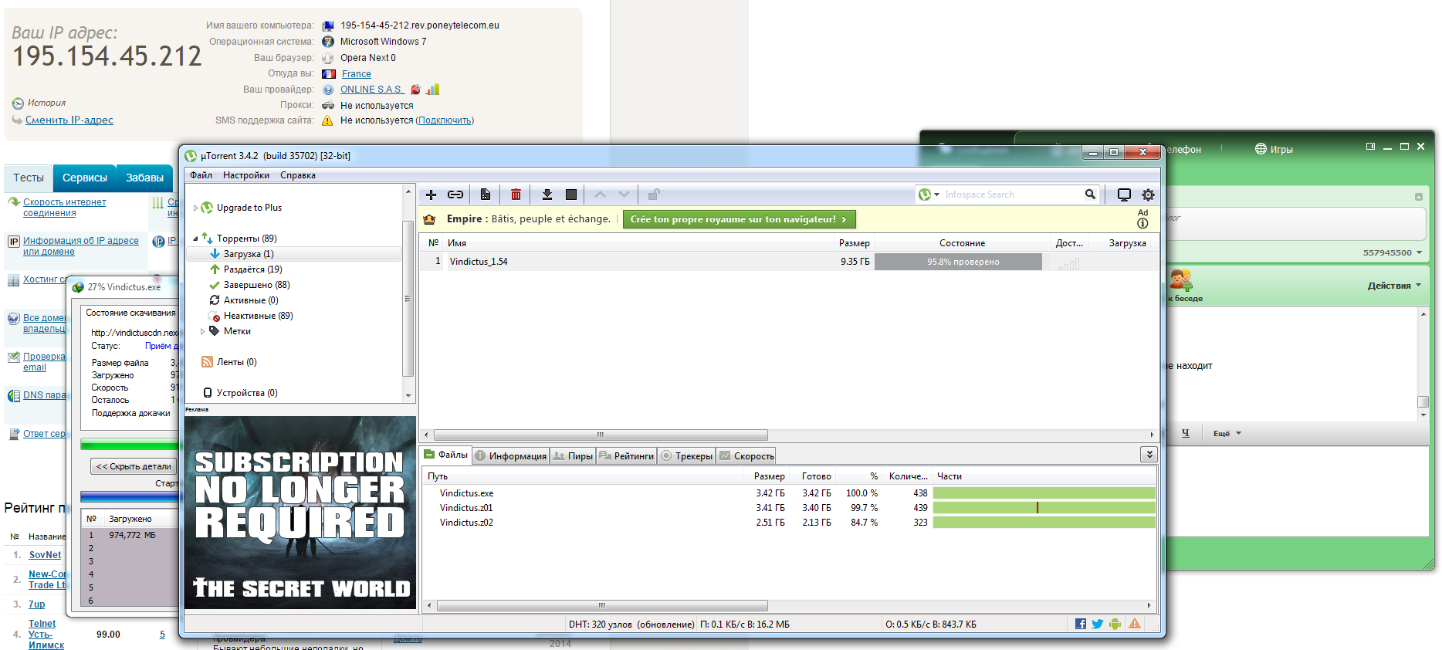Click the Twitter icon in status bar
The image size is (1442, 650).
pos(1098,624)
